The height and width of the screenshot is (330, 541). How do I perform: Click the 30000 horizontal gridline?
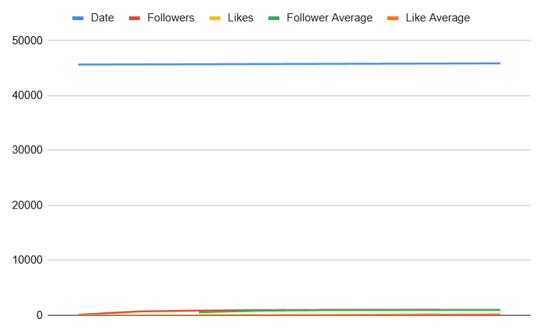pyautogui.click(x=289, y=150)
